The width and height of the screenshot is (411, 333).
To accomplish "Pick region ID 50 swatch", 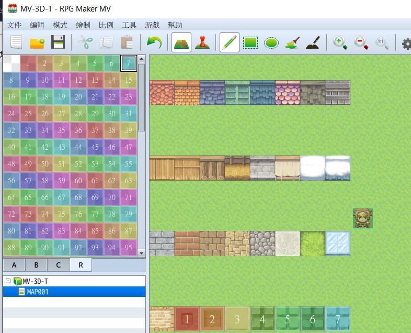I will tap(45, 164).
